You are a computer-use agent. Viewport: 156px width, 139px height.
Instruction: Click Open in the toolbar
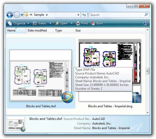click(61, 23)
